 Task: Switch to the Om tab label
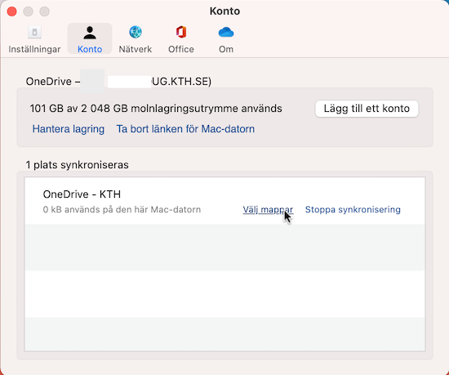pos(226,49)
